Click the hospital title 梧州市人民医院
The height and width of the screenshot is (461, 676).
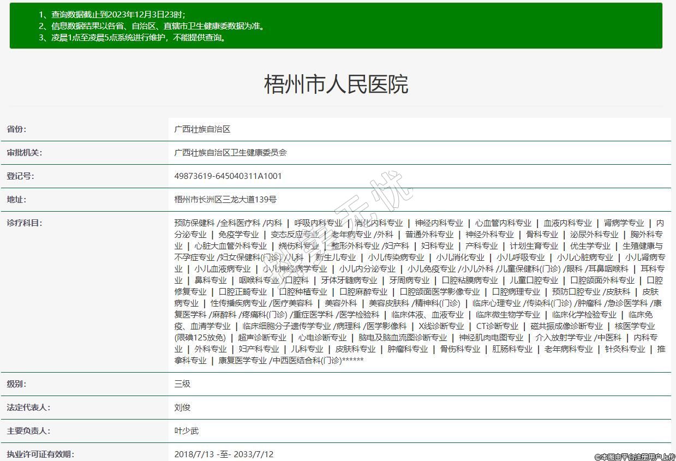tap(336, 85)
